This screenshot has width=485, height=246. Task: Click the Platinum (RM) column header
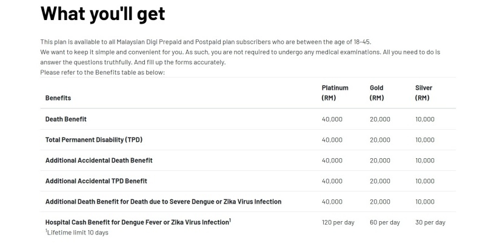(x=335, y=93)
